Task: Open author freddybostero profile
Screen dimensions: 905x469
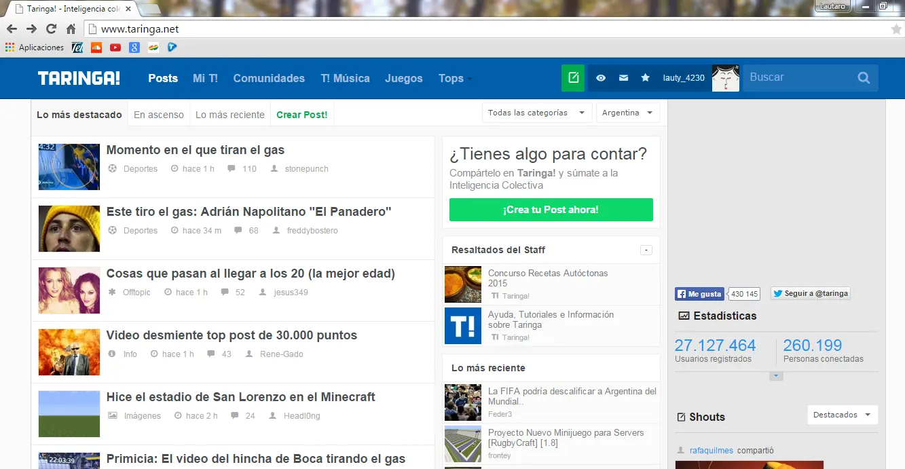Action: tap(312, 231)
